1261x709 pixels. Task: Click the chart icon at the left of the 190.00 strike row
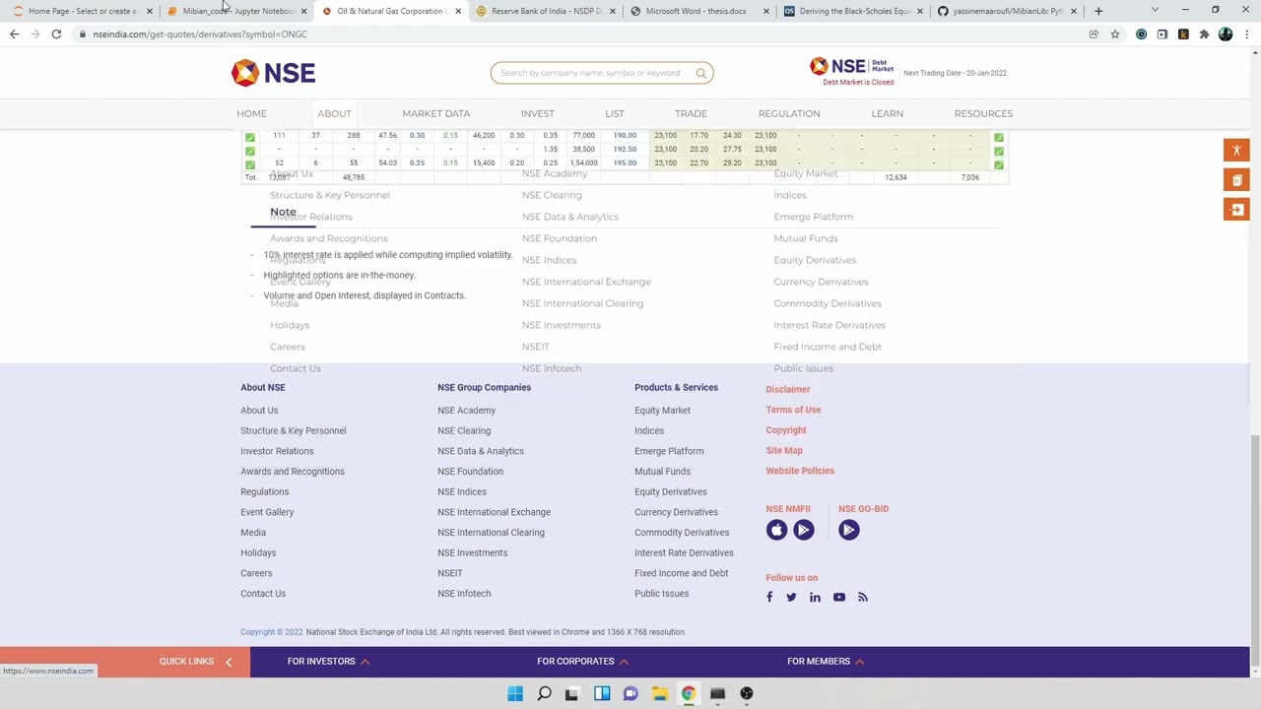(250, 138)
